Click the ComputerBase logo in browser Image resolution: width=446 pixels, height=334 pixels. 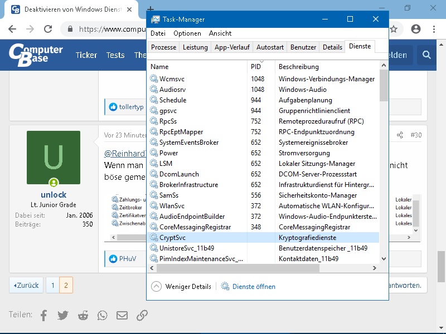click(36, 55)
